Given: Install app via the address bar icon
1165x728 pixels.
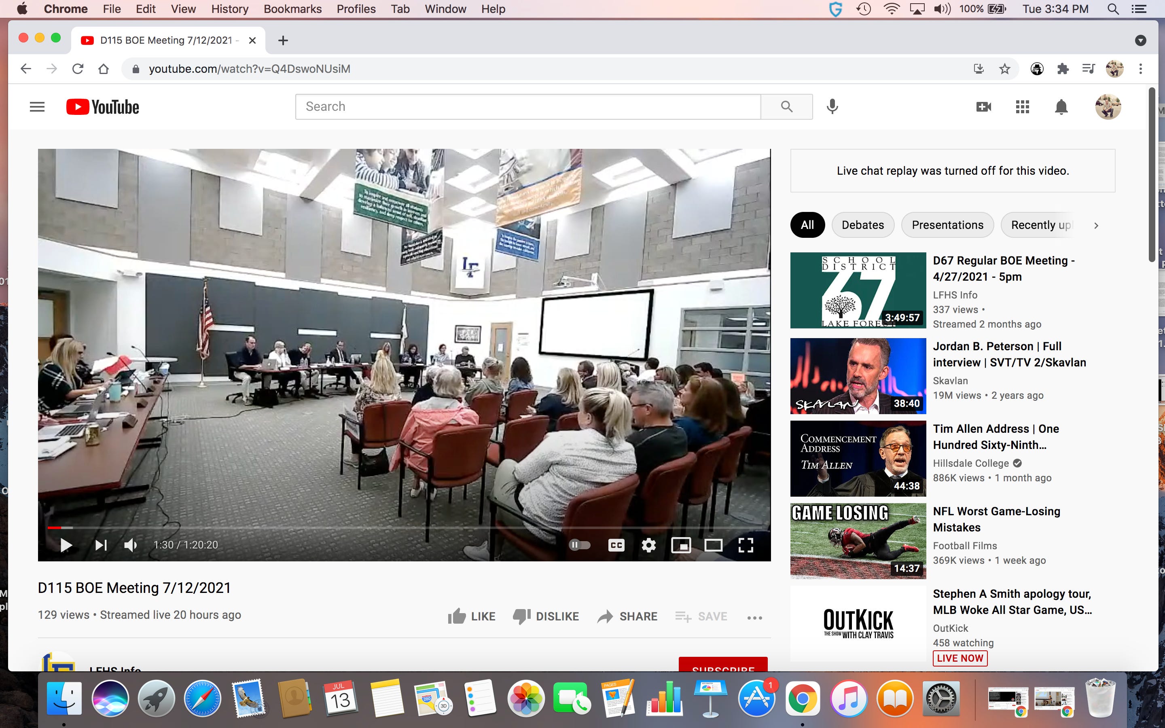Looking at the screenshot, I should [x=978, y=69].
